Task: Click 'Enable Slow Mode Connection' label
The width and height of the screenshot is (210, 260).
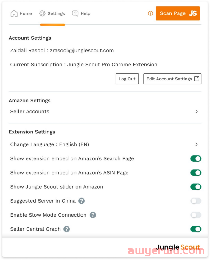Action: (49, 215)
